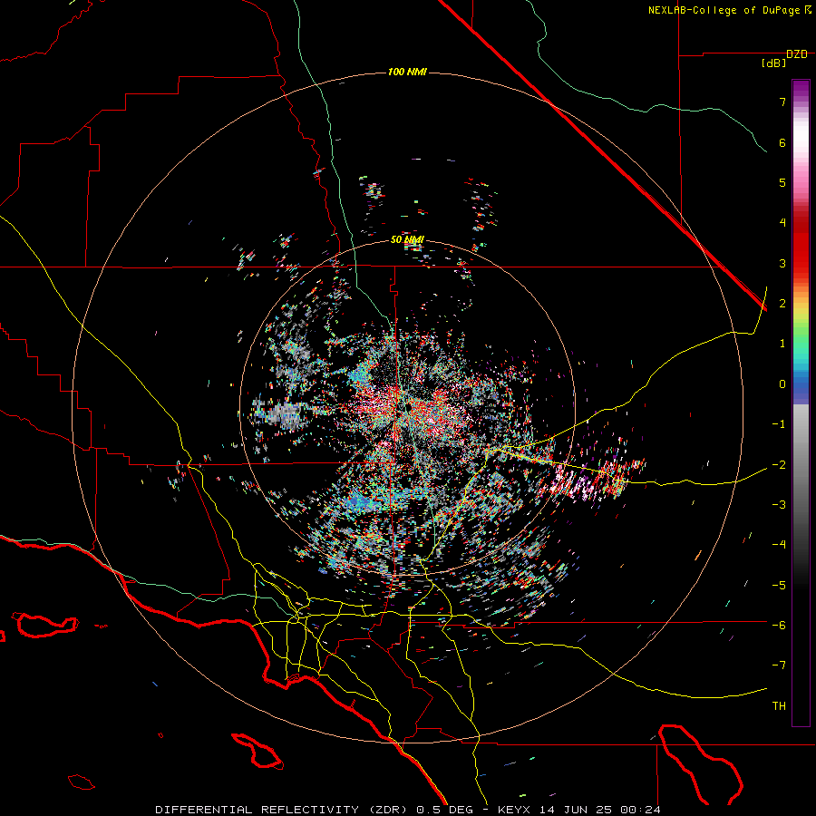Click the TH threshold label on scale
Screen dimensions: 816x816
pyautogui.click(x=779, y=705)
